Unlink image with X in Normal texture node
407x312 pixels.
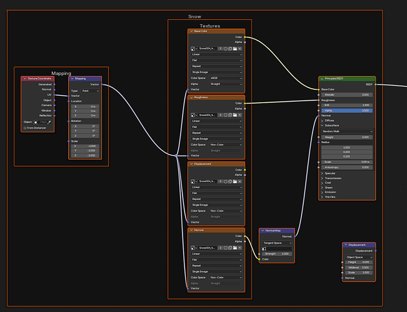tap(240, 248)
